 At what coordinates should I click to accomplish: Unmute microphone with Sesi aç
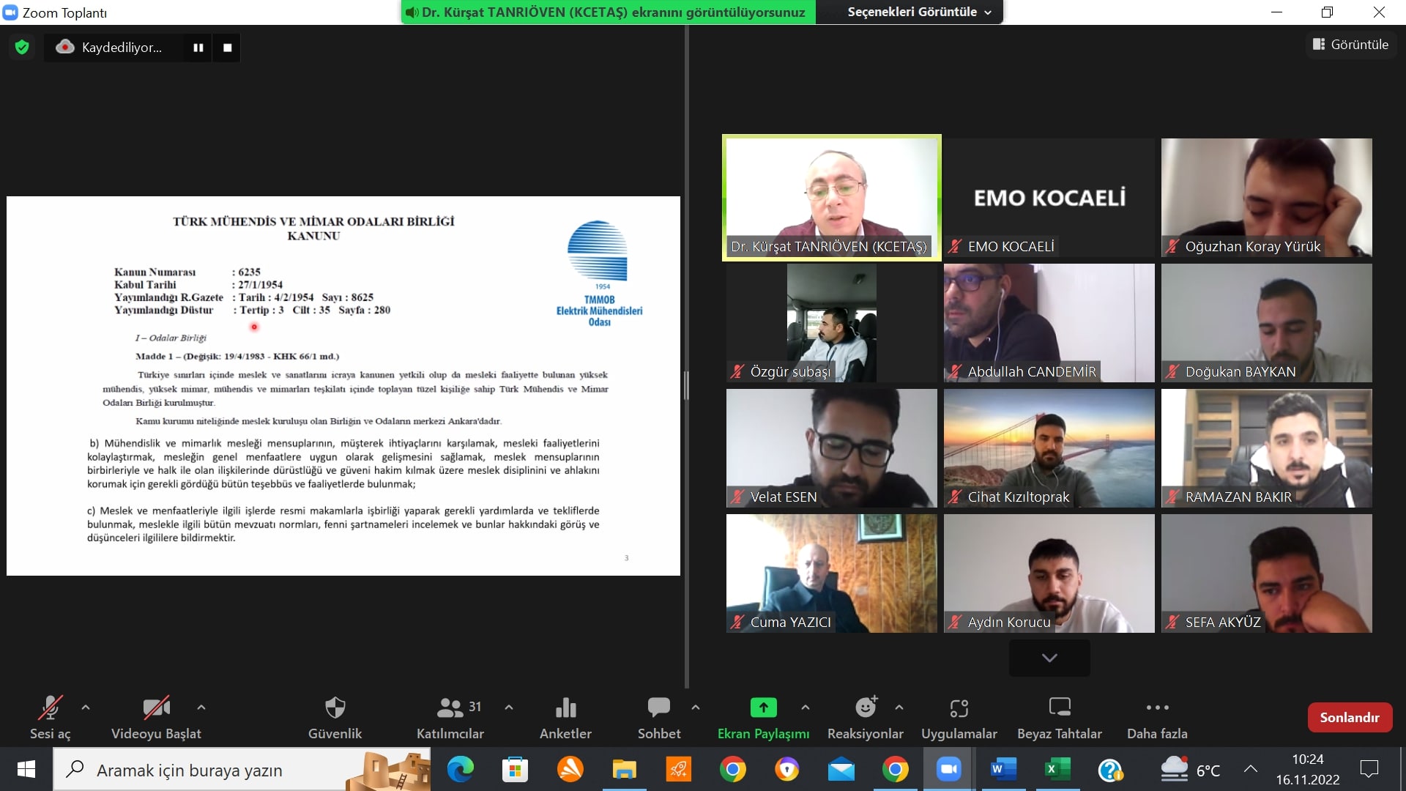(50, 717)
